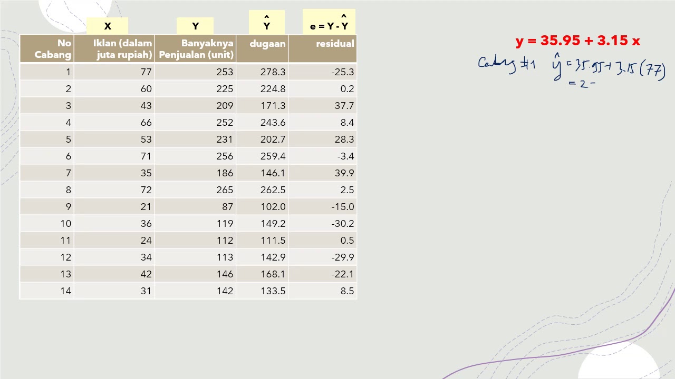Click the yellow 'Y' label above Penjualan column
This screenshot has width=675, height=379.
195,26
